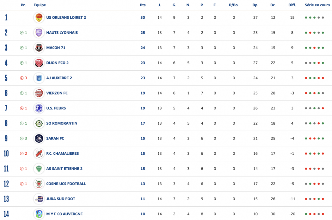This screenshot has height=220, width=332.
Task: Click the AJ AUXERRE 2 down-arrow rank indicator
Action: 22,78
